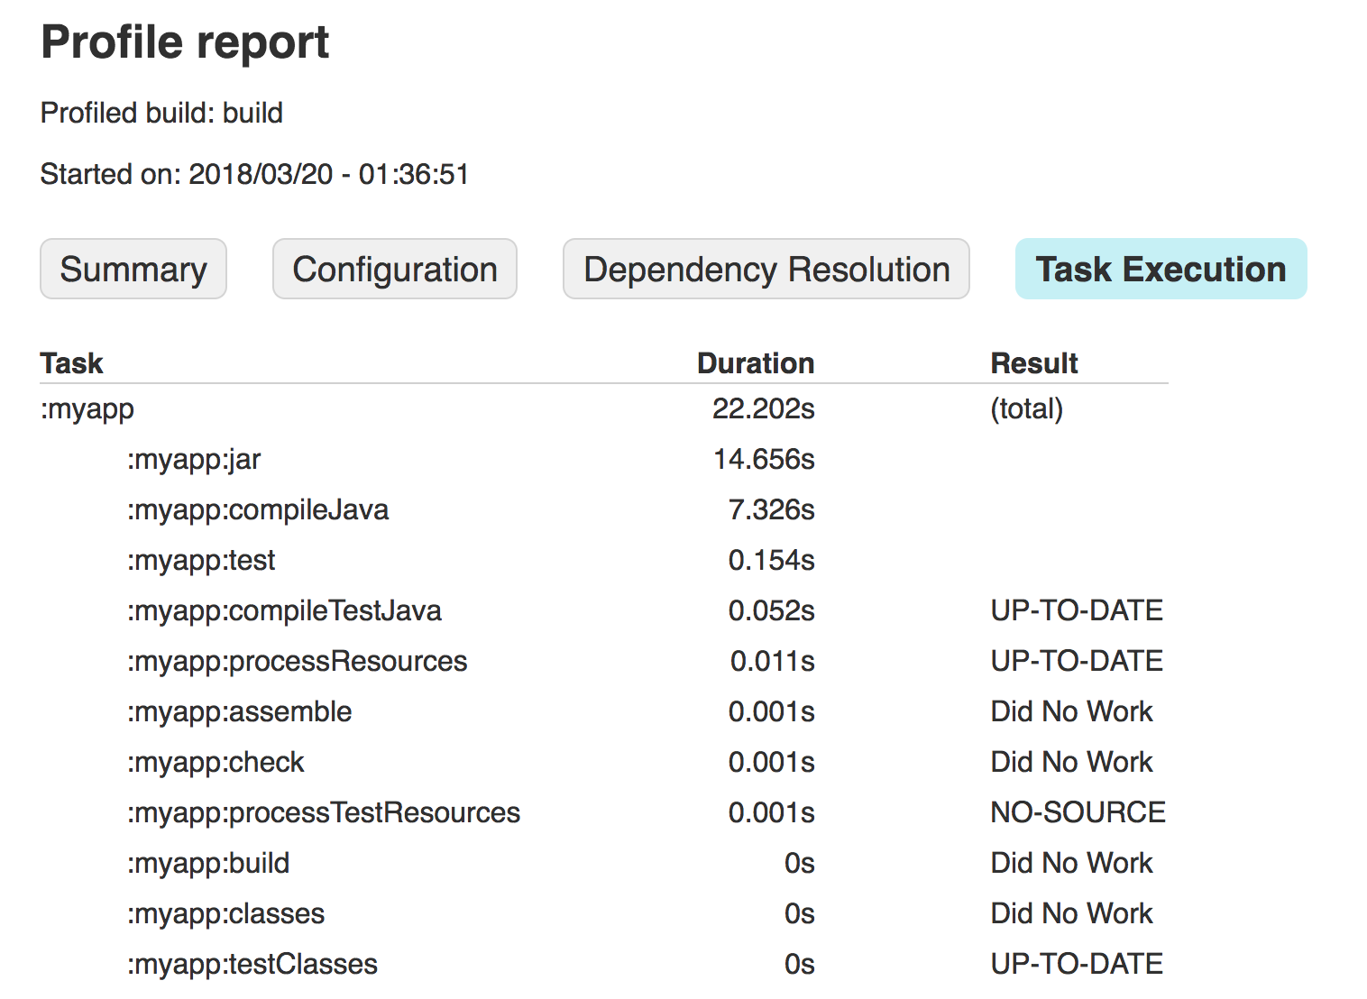Click the 22.202s total duration
The height and width of the screenshot is (999, 1367).
[764, 408]
